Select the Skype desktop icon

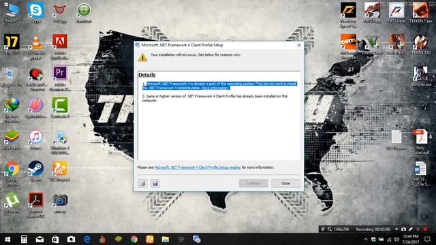(x=35, y=12)
